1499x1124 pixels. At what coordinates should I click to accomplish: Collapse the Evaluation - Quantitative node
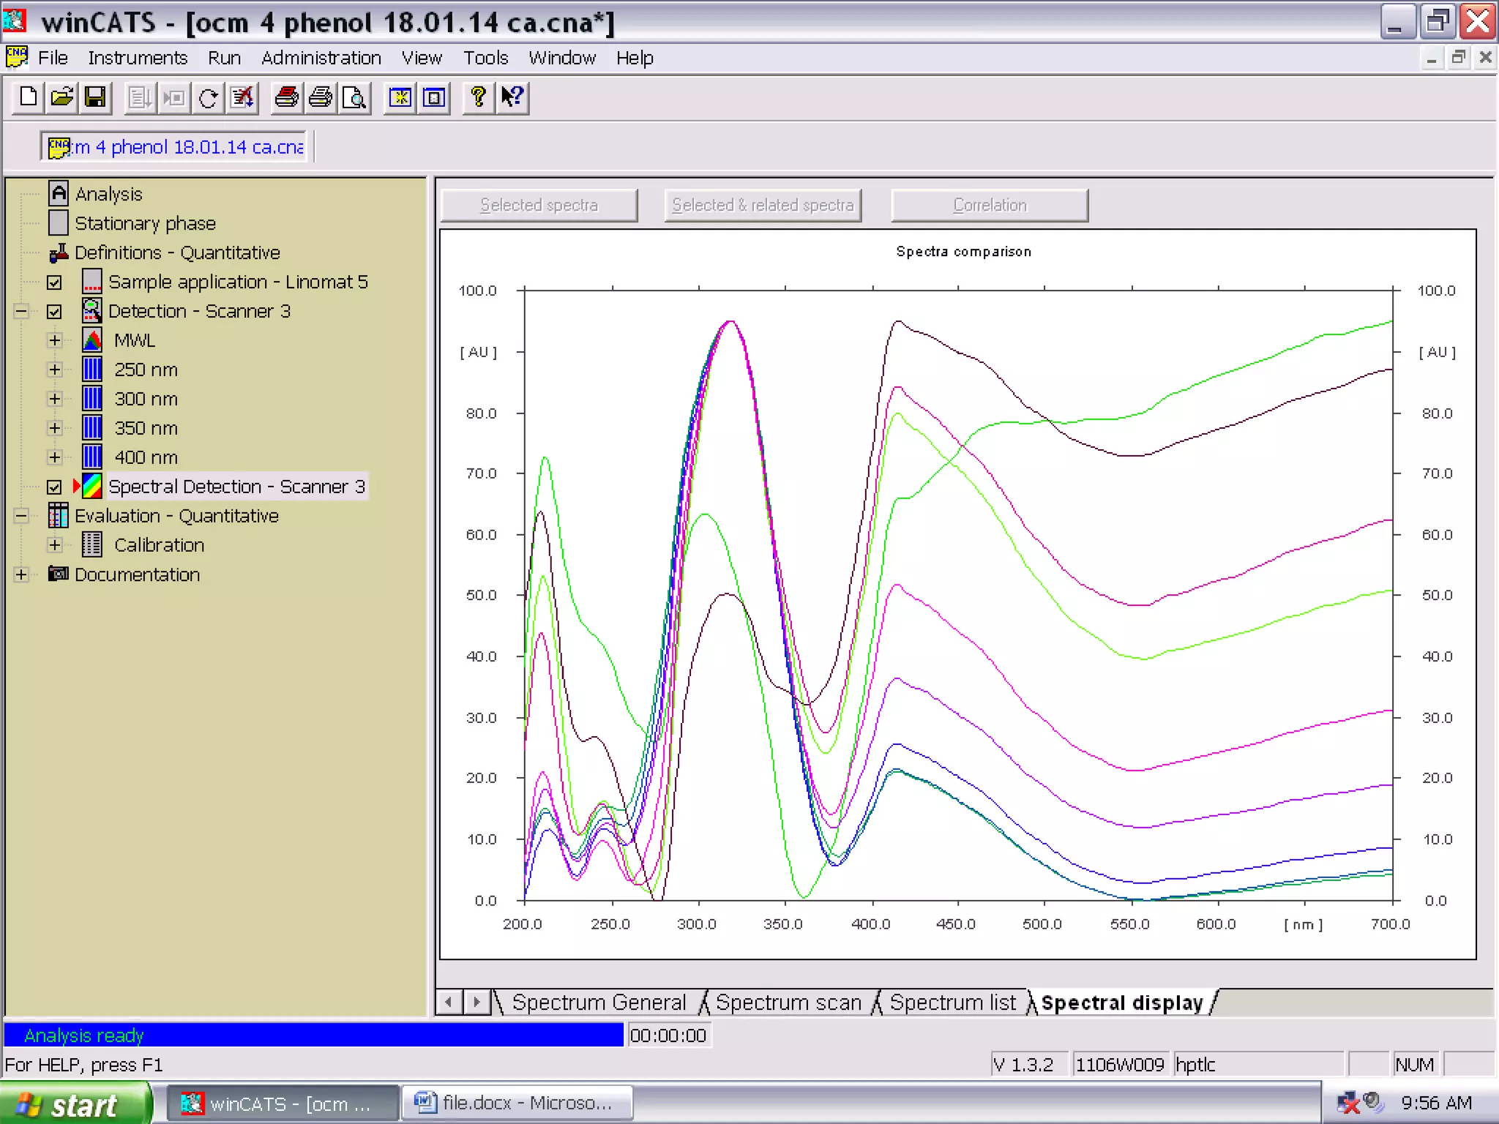[x=21, y=516]
